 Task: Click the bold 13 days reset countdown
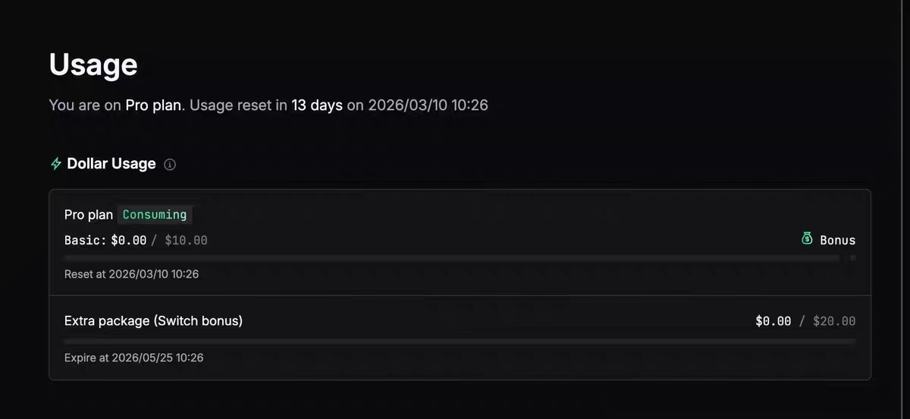tap(317, 105)
